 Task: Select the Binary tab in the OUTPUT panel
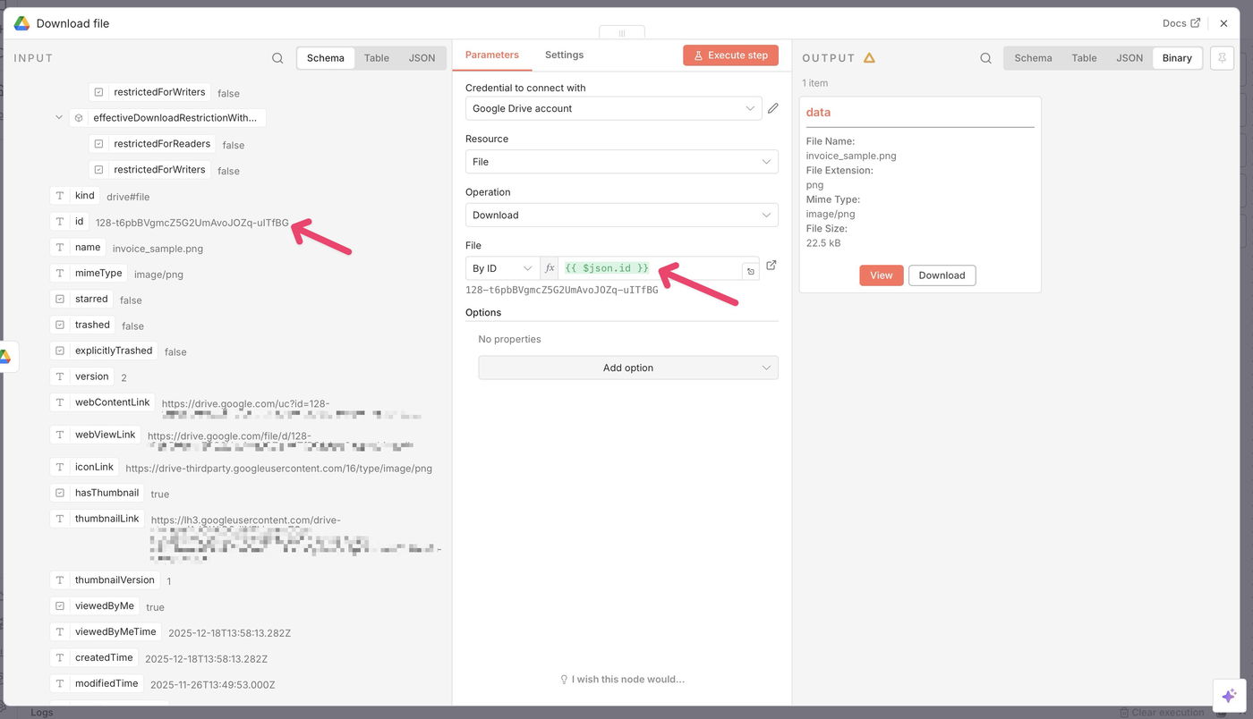1177,58
